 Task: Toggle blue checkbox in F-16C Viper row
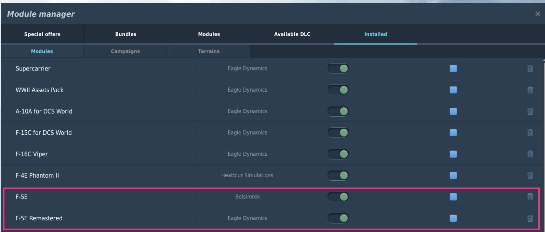click(453, 154)
